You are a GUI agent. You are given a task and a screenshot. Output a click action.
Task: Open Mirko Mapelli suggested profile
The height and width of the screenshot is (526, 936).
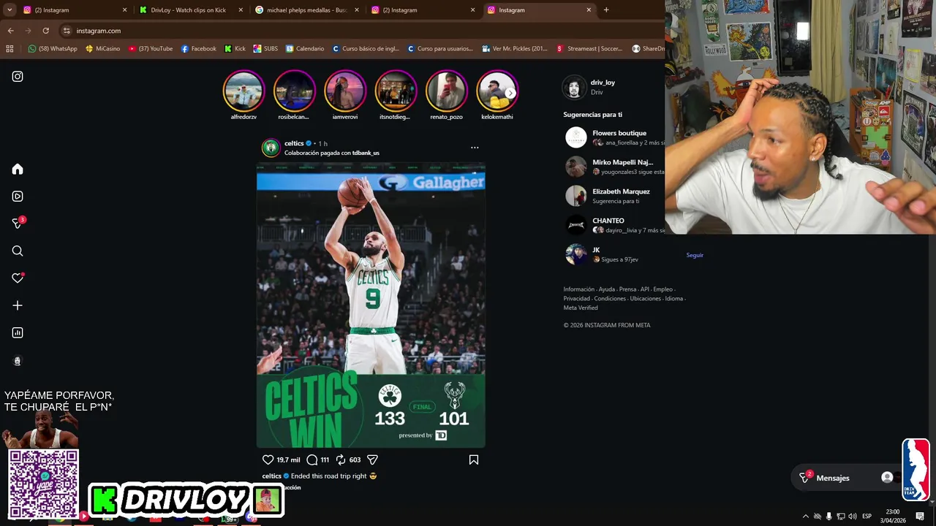622,162
